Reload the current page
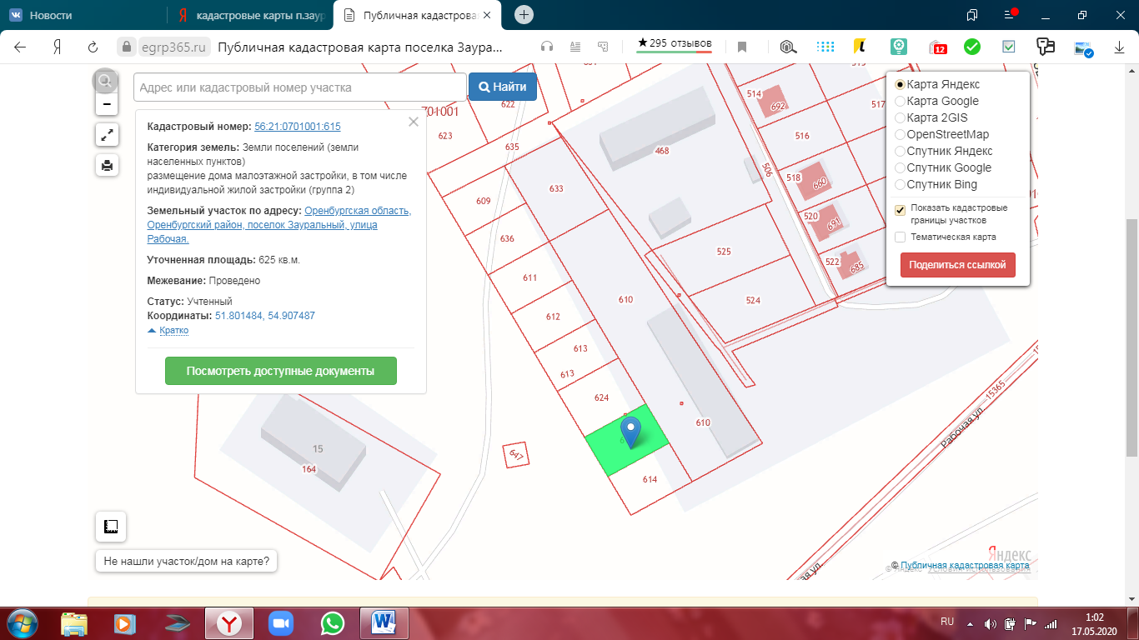 93,47
